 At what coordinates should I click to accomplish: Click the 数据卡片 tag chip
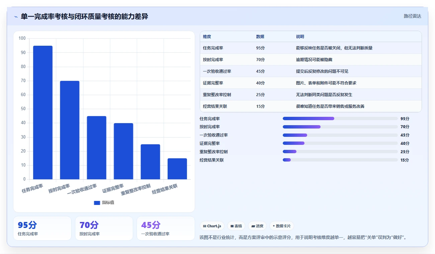[282, 226]
